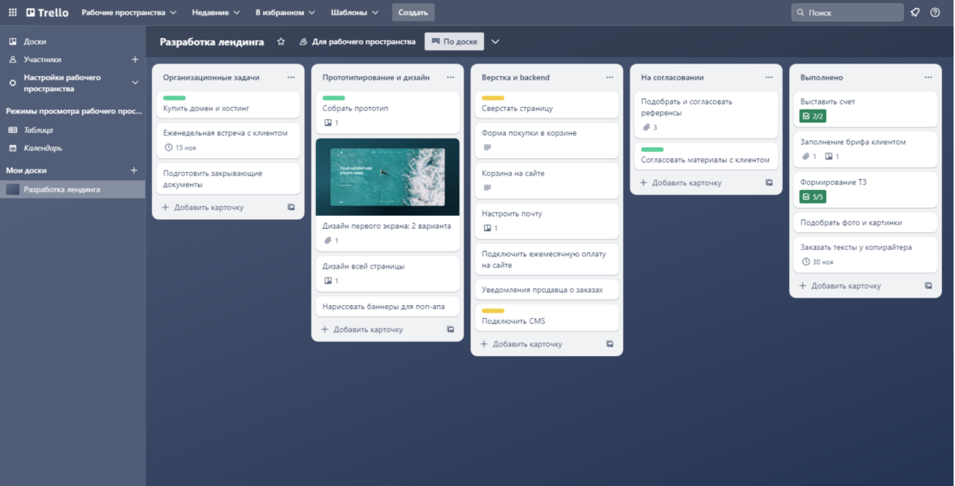Click the 5/5 checklist badge on Формирование ТЗ
Image resolution: width=955 pixels, height=486 pixels.
[x=813, y=197]
